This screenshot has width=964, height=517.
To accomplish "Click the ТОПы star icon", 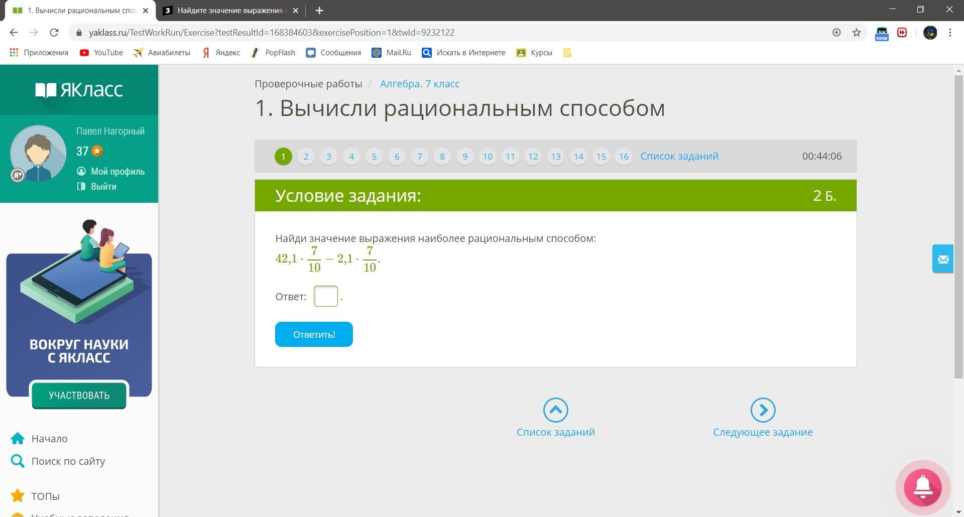I will tap(18, 496).
